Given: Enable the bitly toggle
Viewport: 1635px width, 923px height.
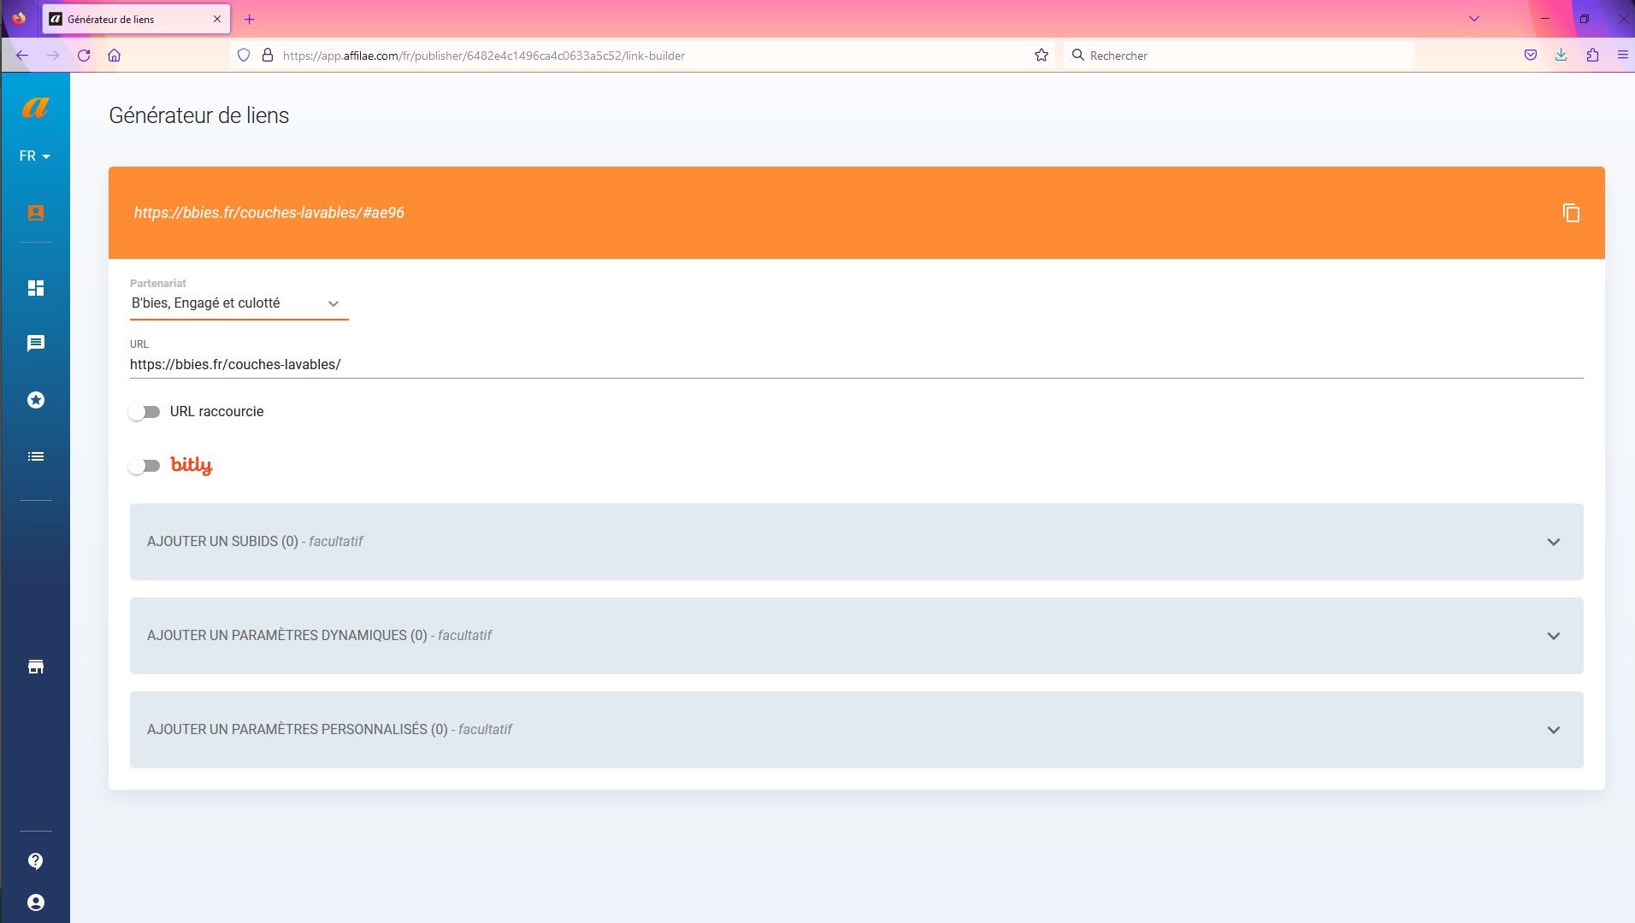Looking at the screenshot, I should (x=144, y=466).
